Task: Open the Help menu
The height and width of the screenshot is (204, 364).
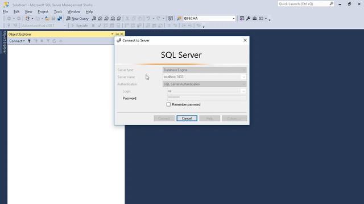Action: pyautogui.click(x=89, y=11)
